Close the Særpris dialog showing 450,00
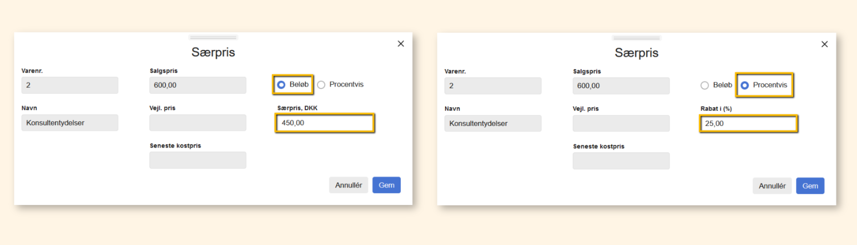This screenshot has height=245, width=857. coord(400,44)
